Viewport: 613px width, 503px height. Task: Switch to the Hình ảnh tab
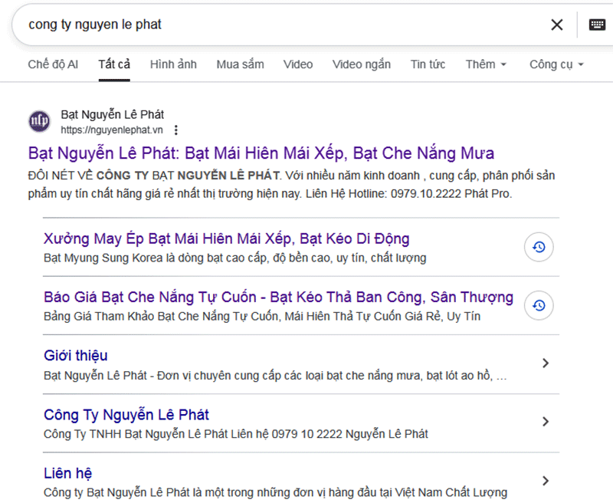tap(173, 64)
